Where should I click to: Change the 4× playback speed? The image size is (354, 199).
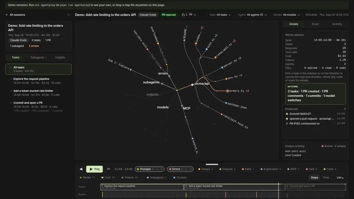click(x=108, y=169)
